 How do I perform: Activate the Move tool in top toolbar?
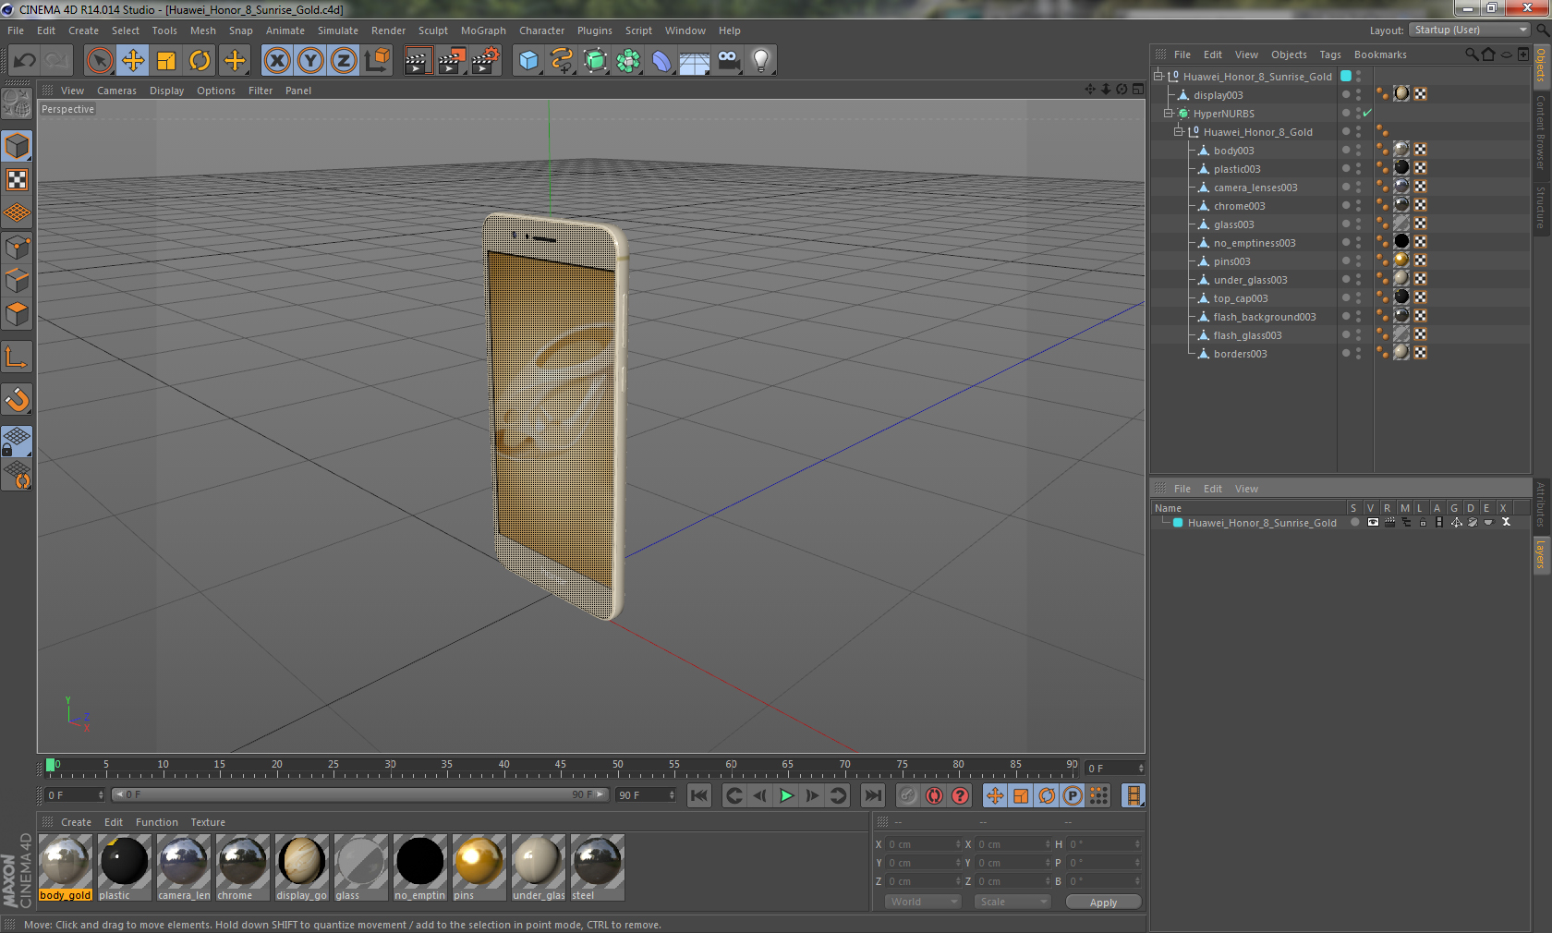pos(133,61)
